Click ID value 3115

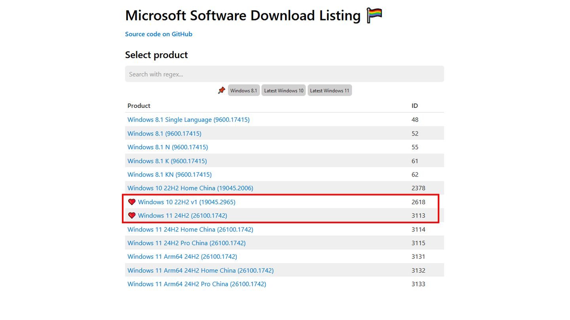tap(418, 243)
